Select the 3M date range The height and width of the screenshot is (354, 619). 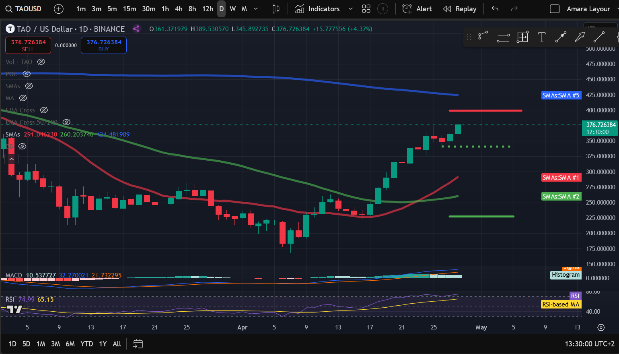(x=56, y=344)
